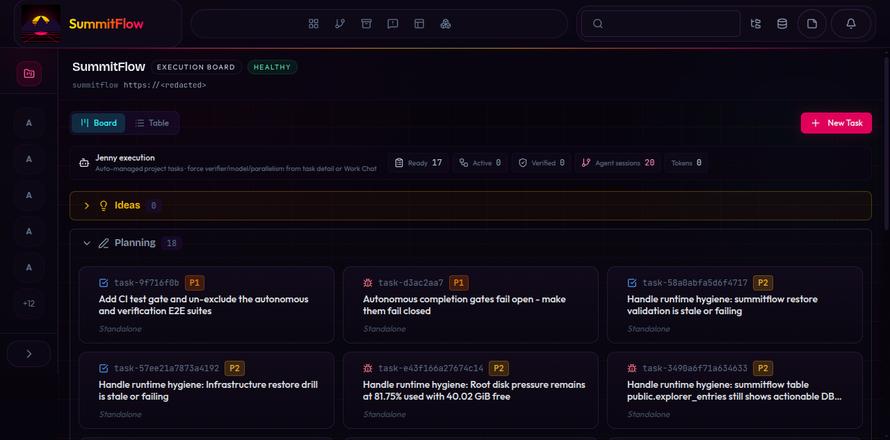The width and height of the screenshot is (890, 440).
Task: Open 'Root disk pressure remains at 81.75%' task title
Action: [x=474, y=391]
